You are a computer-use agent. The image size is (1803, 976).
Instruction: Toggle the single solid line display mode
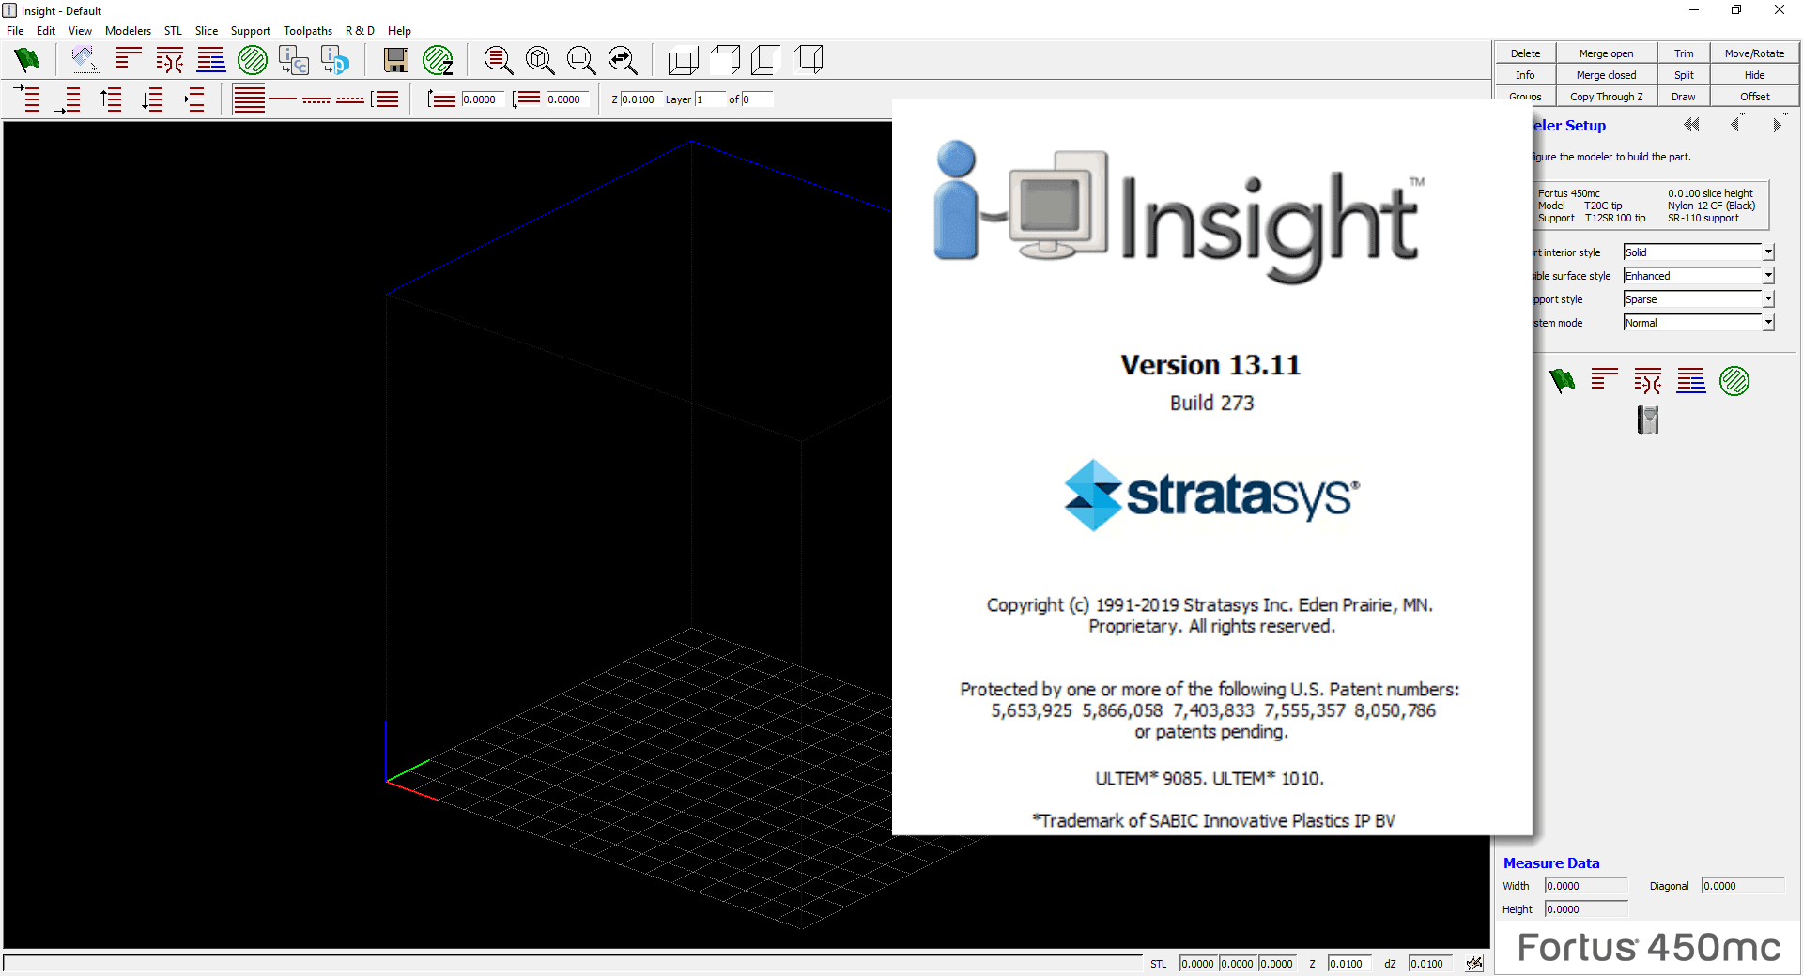click(283, 99)
